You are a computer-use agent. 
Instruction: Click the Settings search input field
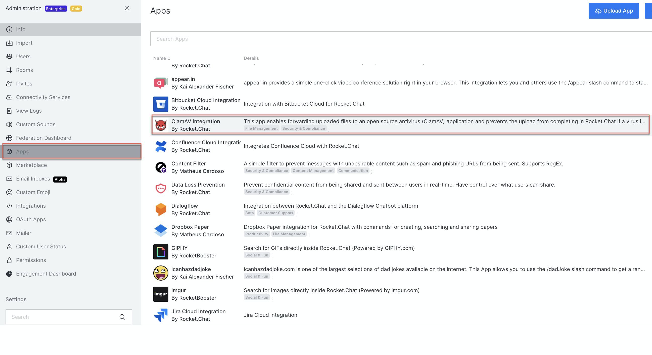69,317
